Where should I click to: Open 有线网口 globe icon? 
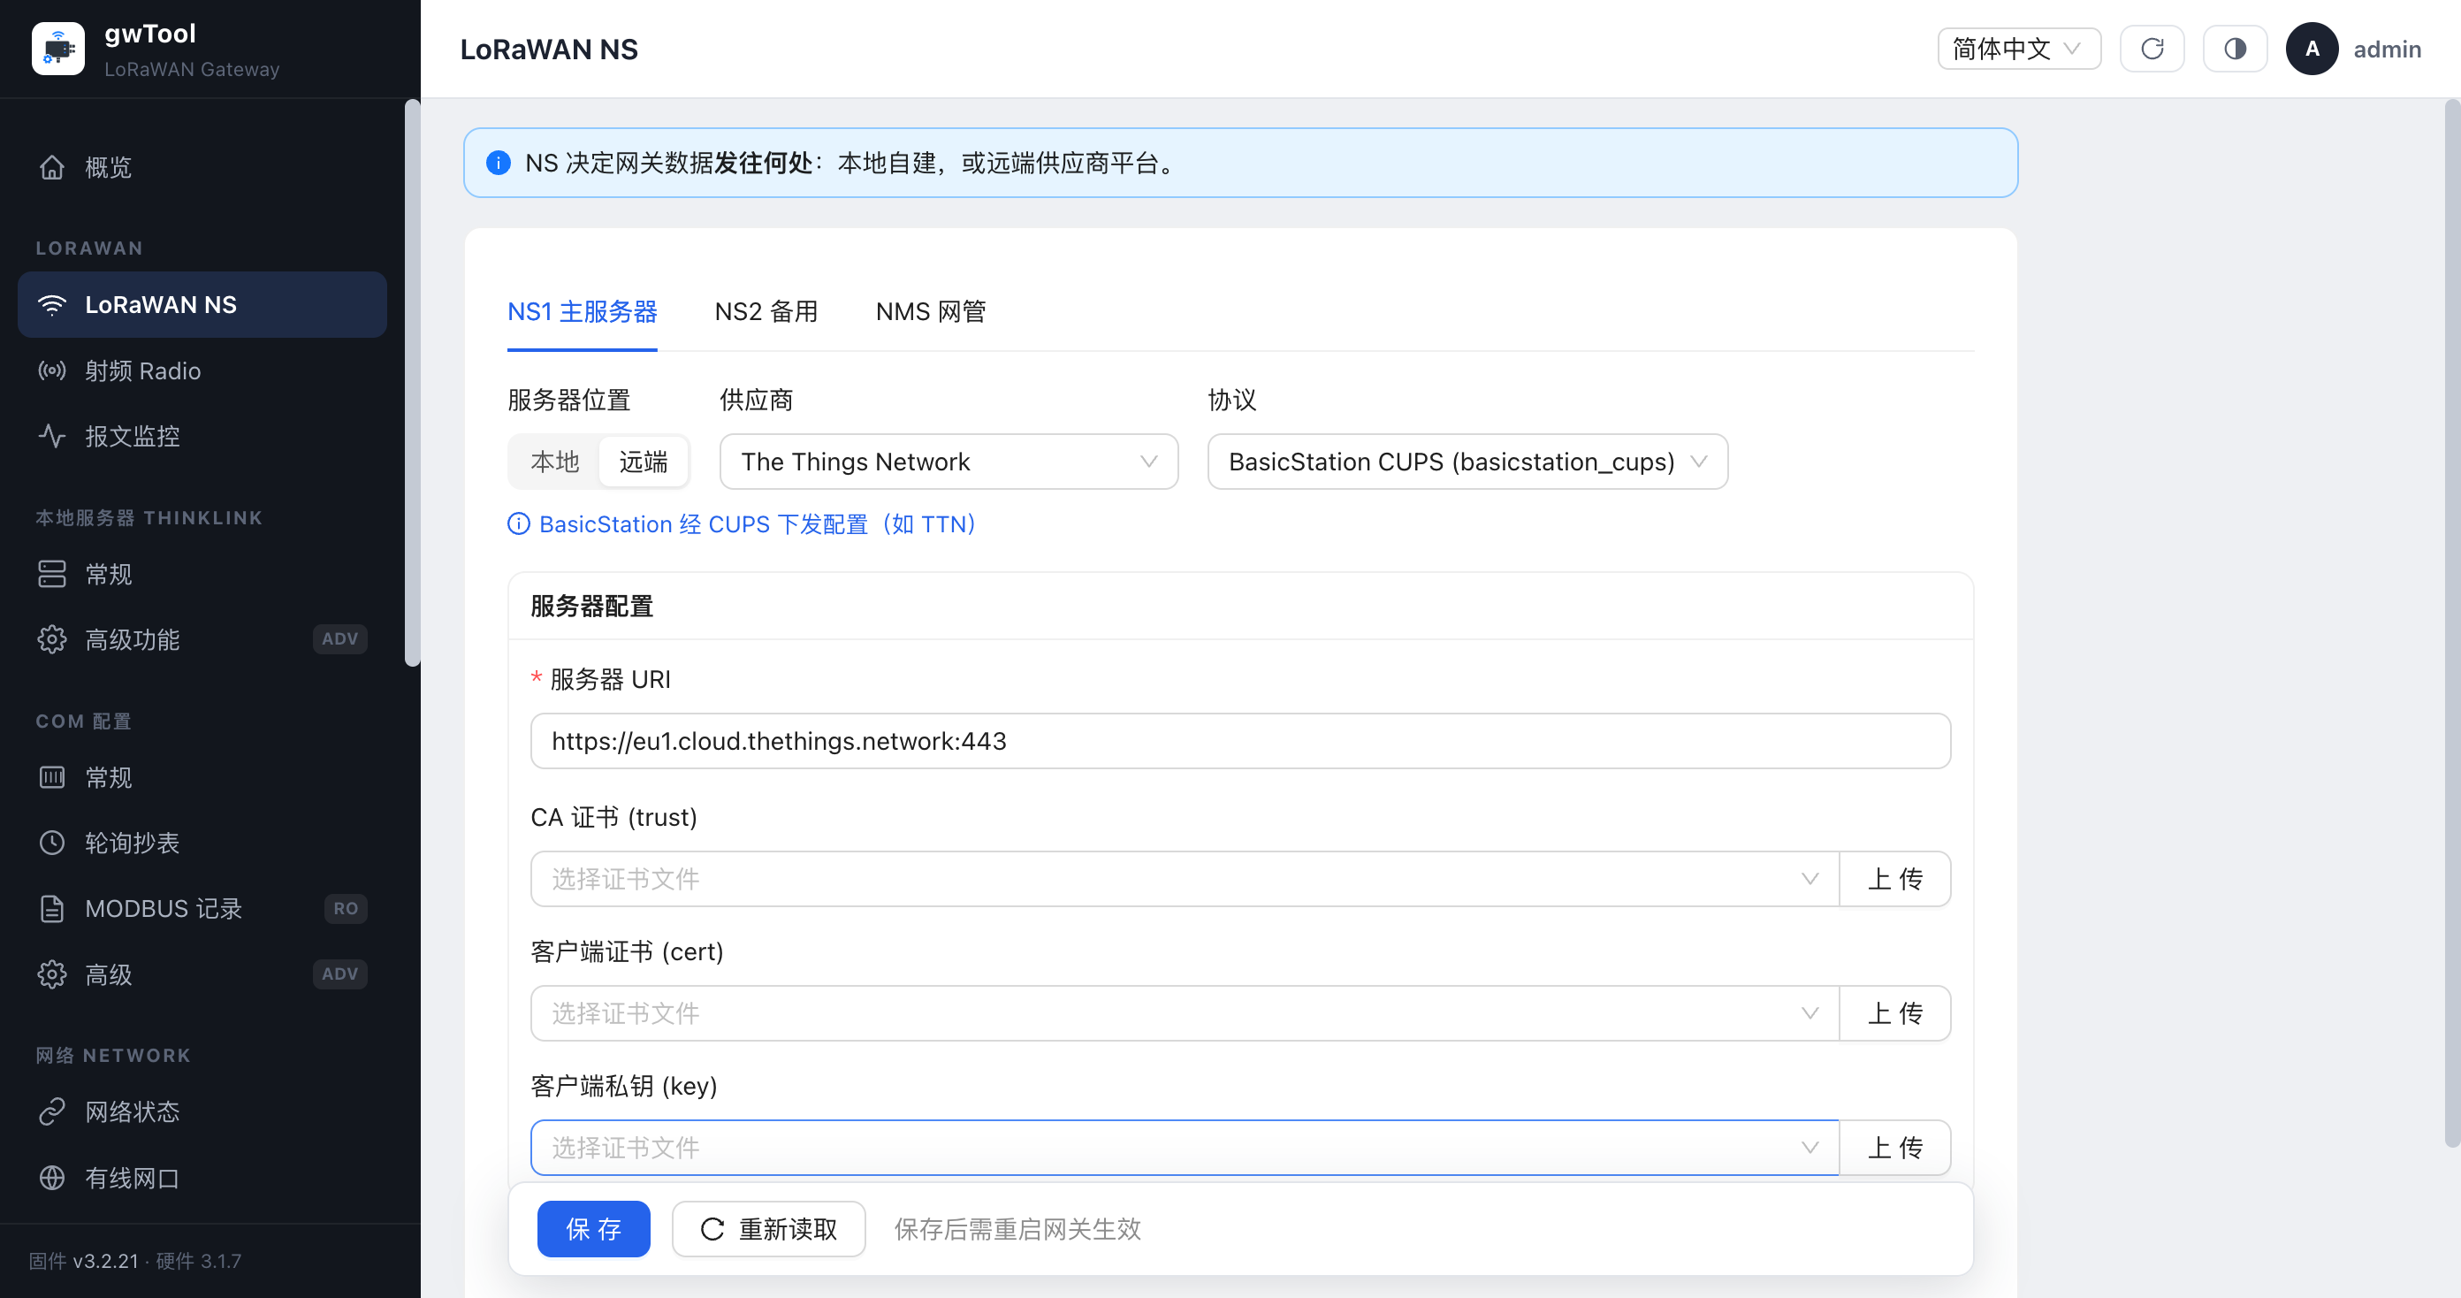click(51, 1178)
